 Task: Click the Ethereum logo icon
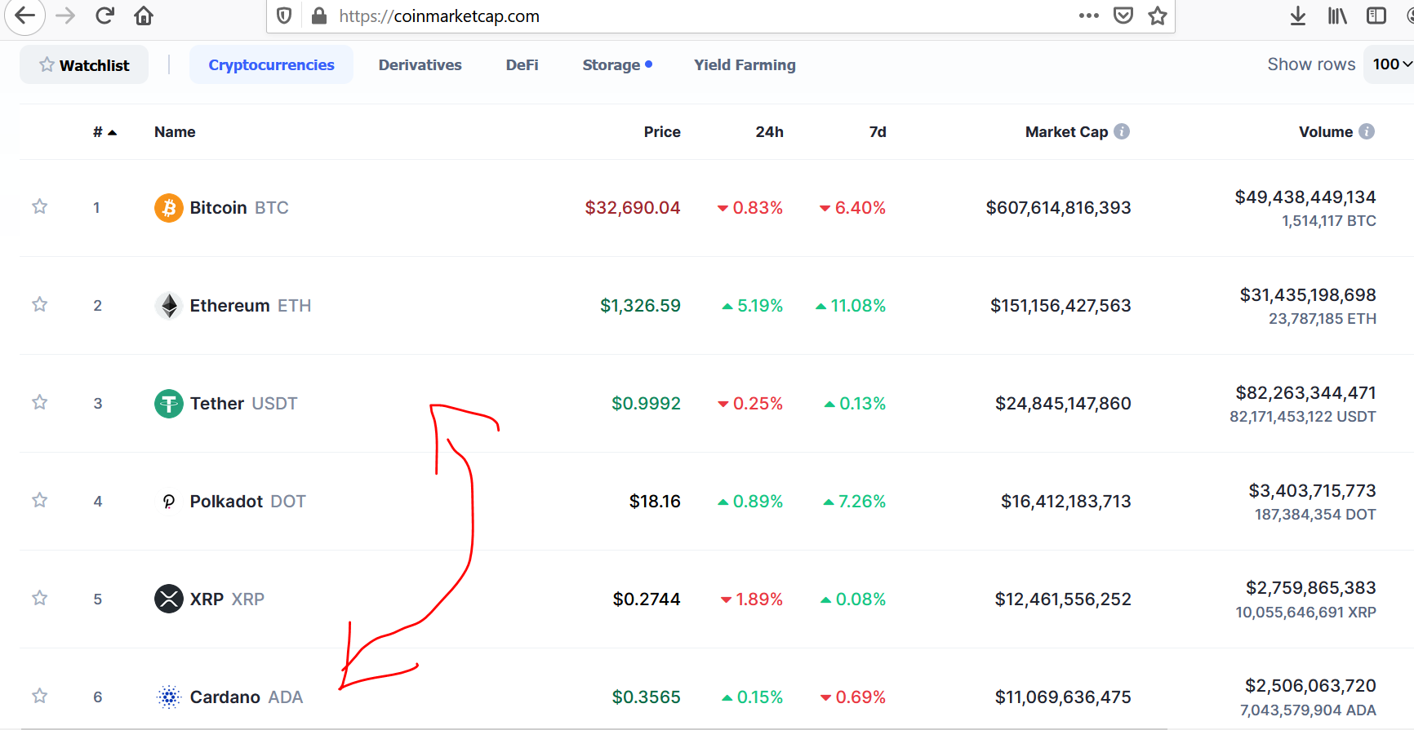(169, 306)
